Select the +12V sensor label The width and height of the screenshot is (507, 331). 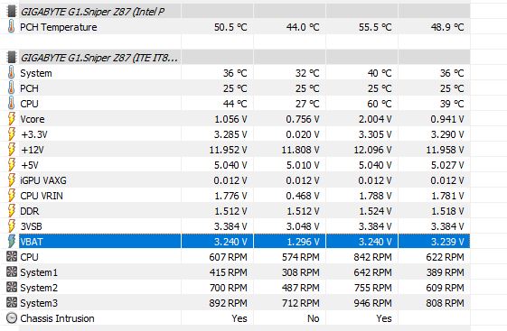pyautogui.click(x=33, y=150)
